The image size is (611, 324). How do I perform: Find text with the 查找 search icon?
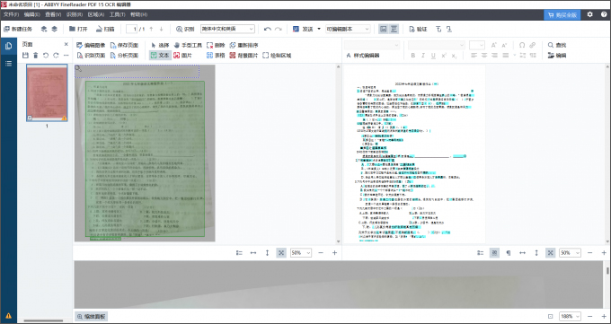click(557, 45)
